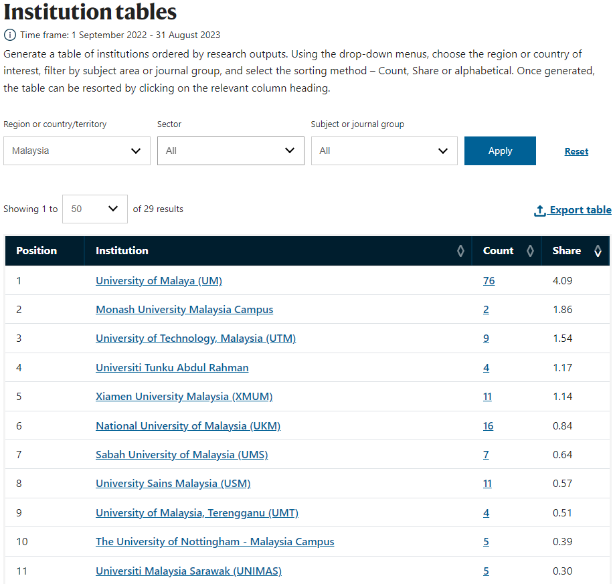Sort the table by the Share column heading
Screen dimensions: 615x584
pyautogui.click(x=566, y=251)
